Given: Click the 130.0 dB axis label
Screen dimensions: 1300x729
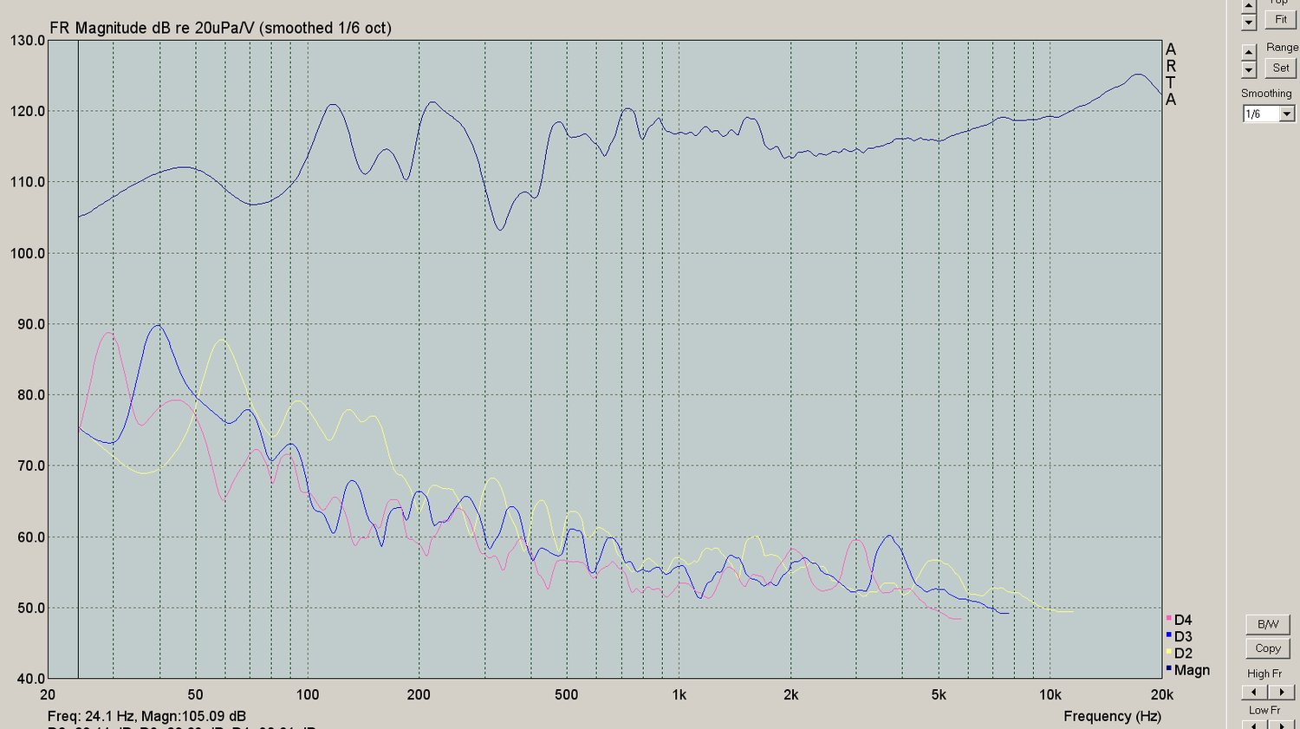Looking at the screenshot, I should [x=28, y=41].
